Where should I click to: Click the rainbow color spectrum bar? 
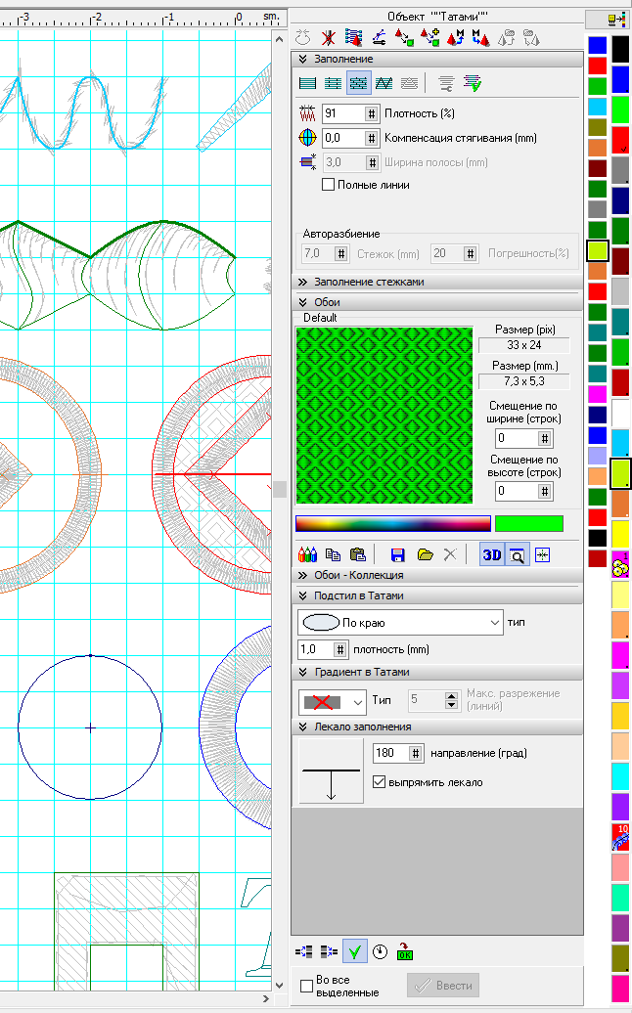[393, 523]
